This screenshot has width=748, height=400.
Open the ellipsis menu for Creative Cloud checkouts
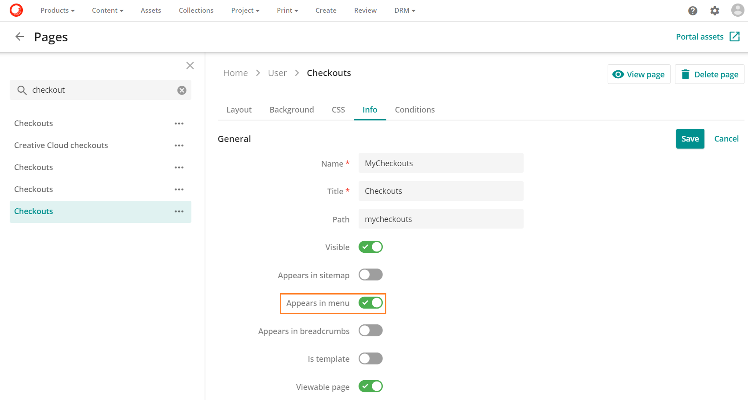179,145
